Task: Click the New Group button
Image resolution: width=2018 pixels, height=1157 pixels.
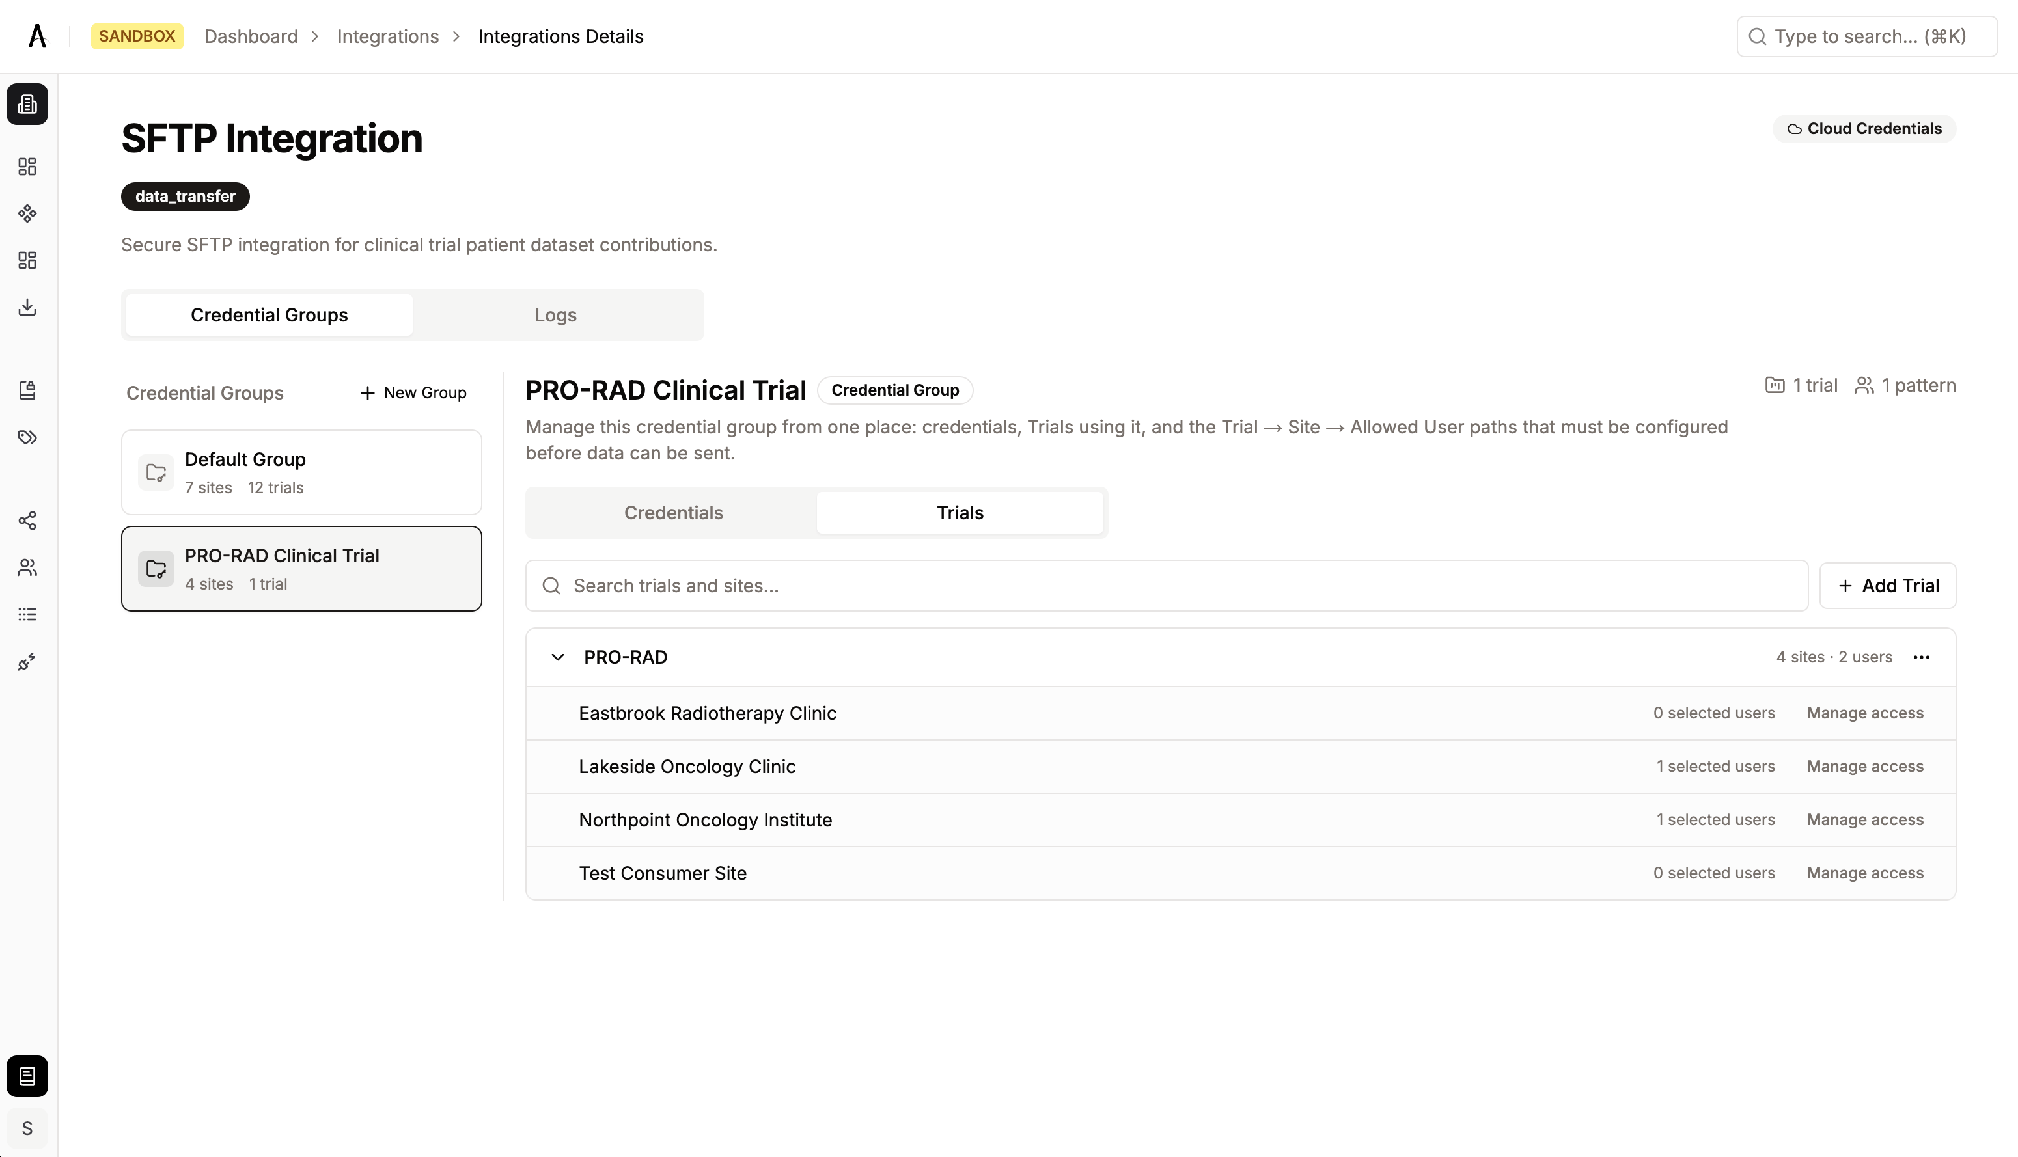Action: pyautogui.click(x=413, y=392)
